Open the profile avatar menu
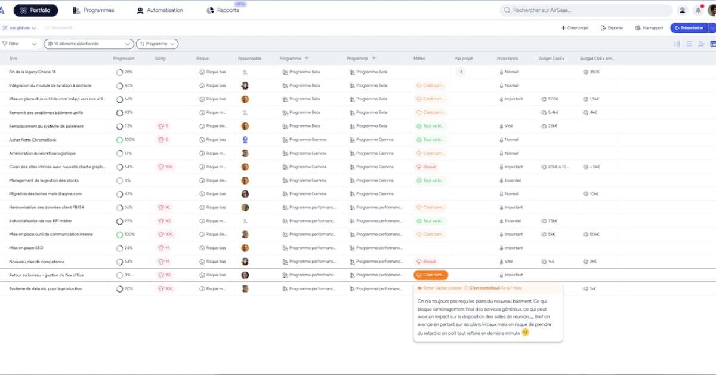 712,10
